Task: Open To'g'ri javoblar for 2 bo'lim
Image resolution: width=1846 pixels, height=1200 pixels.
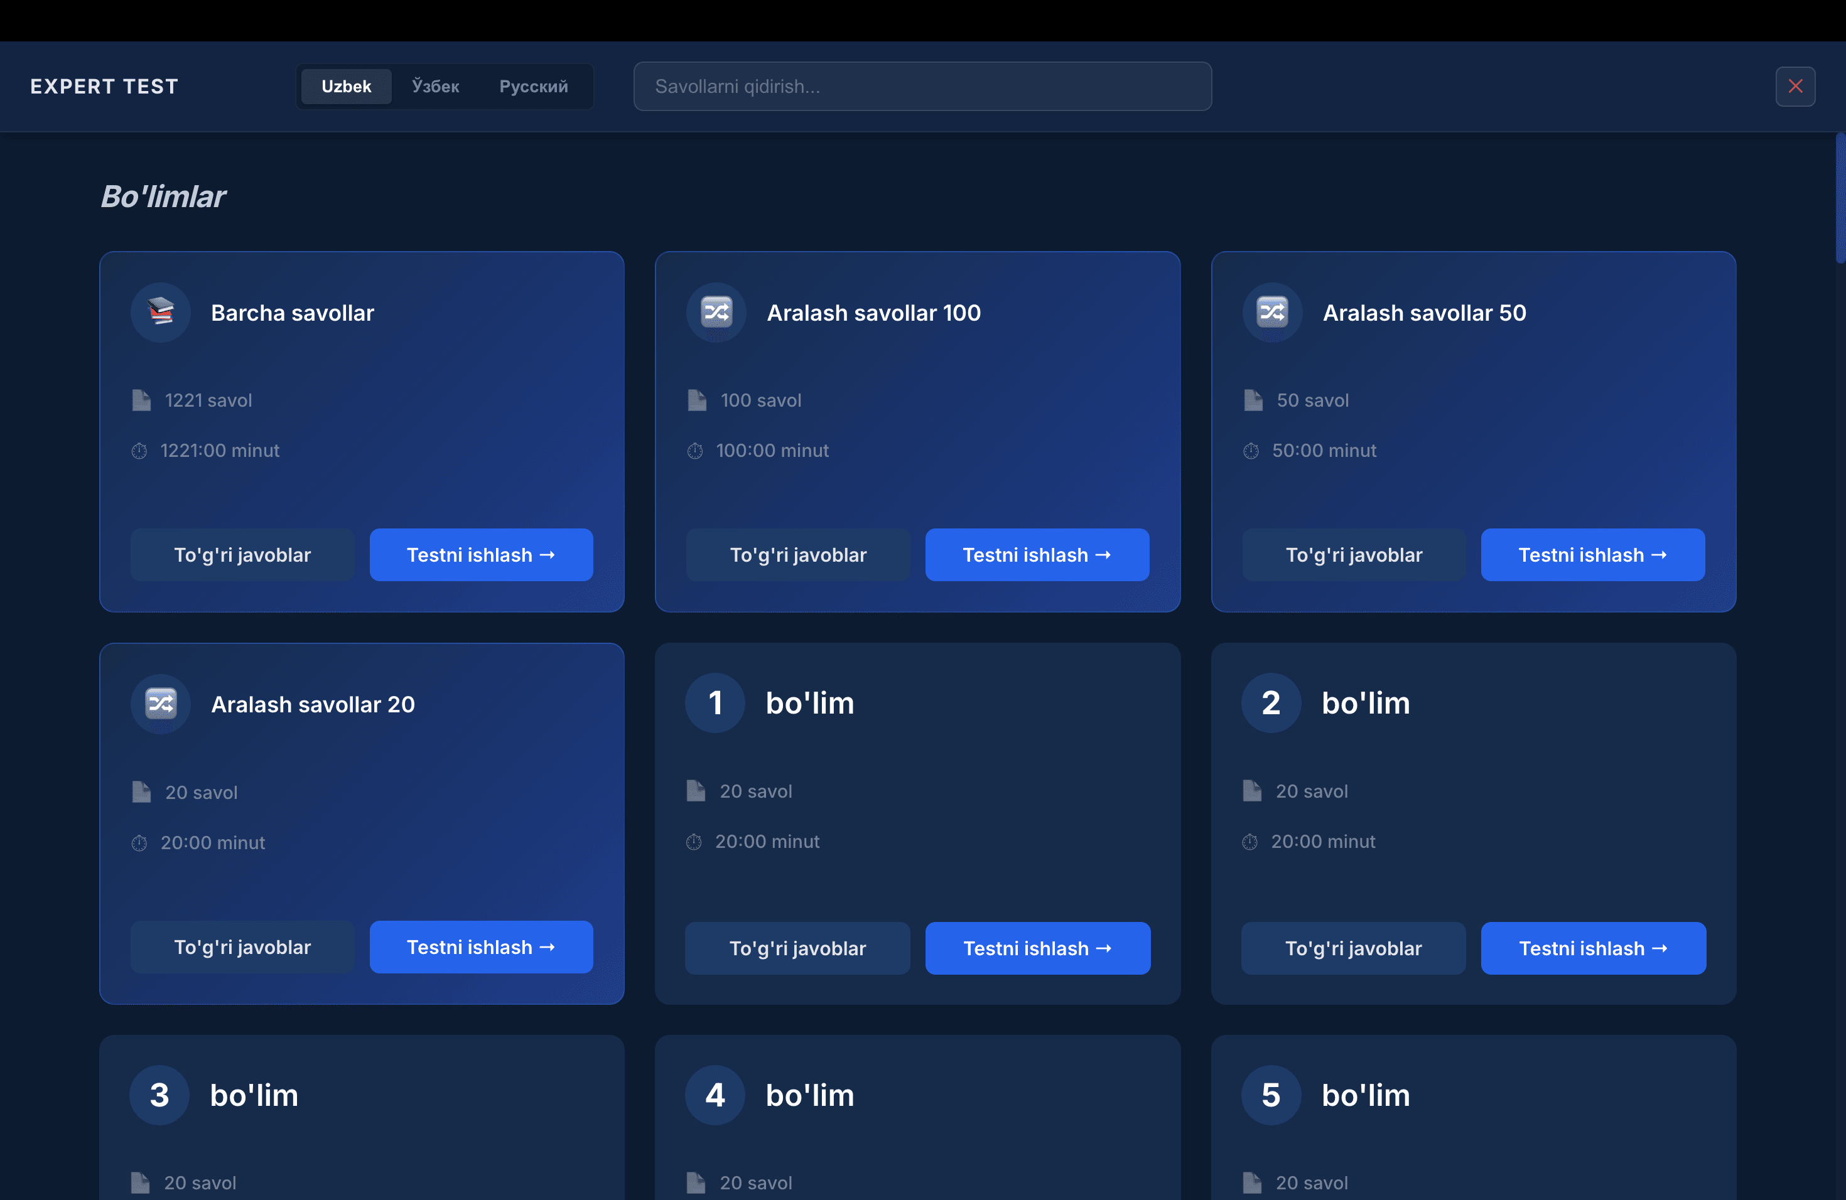Action: 1354,948
